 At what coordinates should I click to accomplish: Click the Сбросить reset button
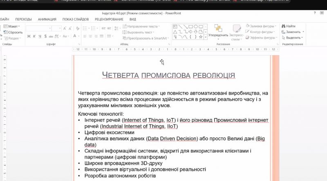13,32
